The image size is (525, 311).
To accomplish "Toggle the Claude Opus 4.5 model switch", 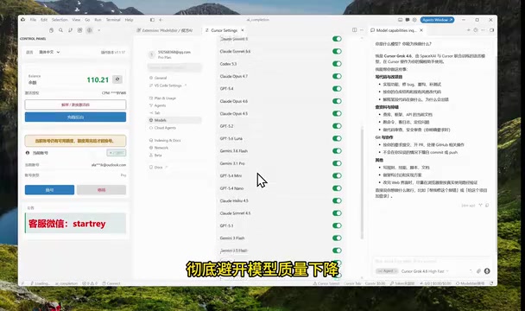I will (337, 113).
